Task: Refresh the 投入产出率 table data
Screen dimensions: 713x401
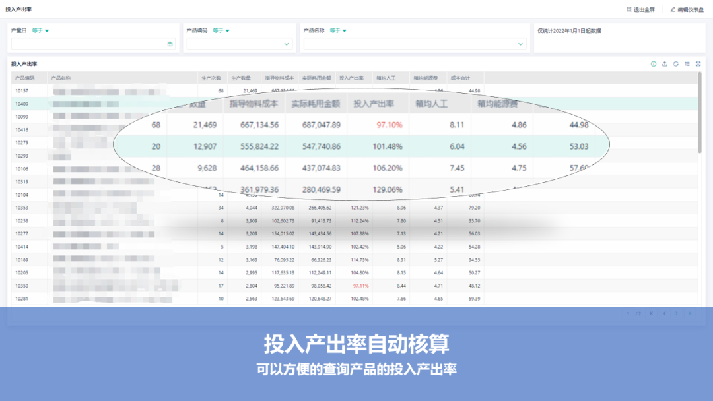Action: coord(676,64)
